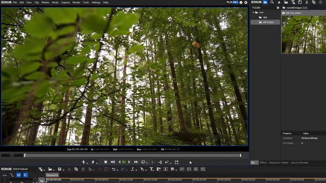326x183 pixels.
Task: Click the Search magnifier icon in Bin
Action: pos(272,2)
